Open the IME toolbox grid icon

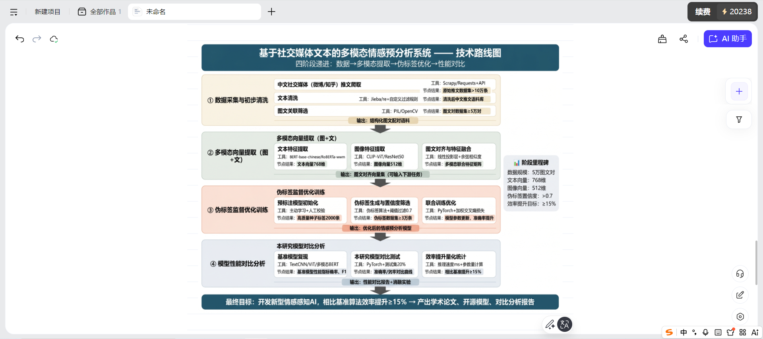point(743,333)
